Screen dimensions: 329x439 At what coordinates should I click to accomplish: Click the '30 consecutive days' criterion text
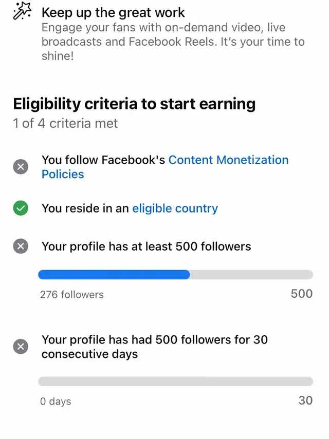click(x=155, y=347)
